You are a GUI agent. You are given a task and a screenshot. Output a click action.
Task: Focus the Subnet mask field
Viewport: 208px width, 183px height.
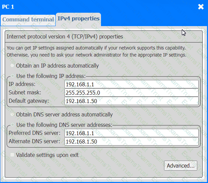(x=131, y=92)
